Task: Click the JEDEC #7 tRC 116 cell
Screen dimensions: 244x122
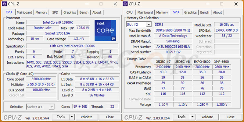Action: [x=163, y=94]
